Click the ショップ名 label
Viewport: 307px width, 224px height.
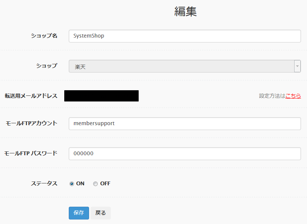44,36
